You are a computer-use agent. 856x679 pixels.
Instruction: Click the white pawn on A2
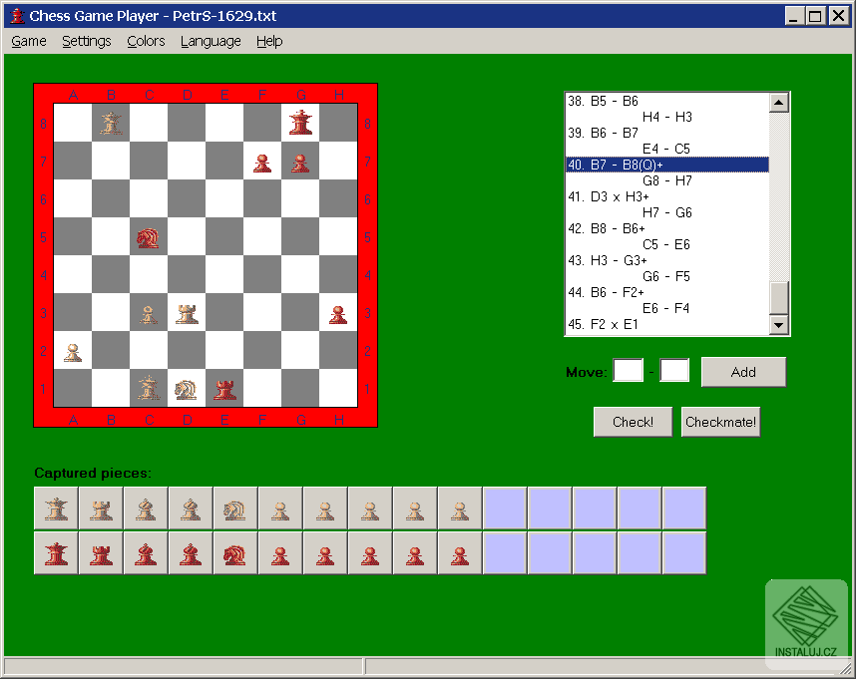(x=73, y=351)
